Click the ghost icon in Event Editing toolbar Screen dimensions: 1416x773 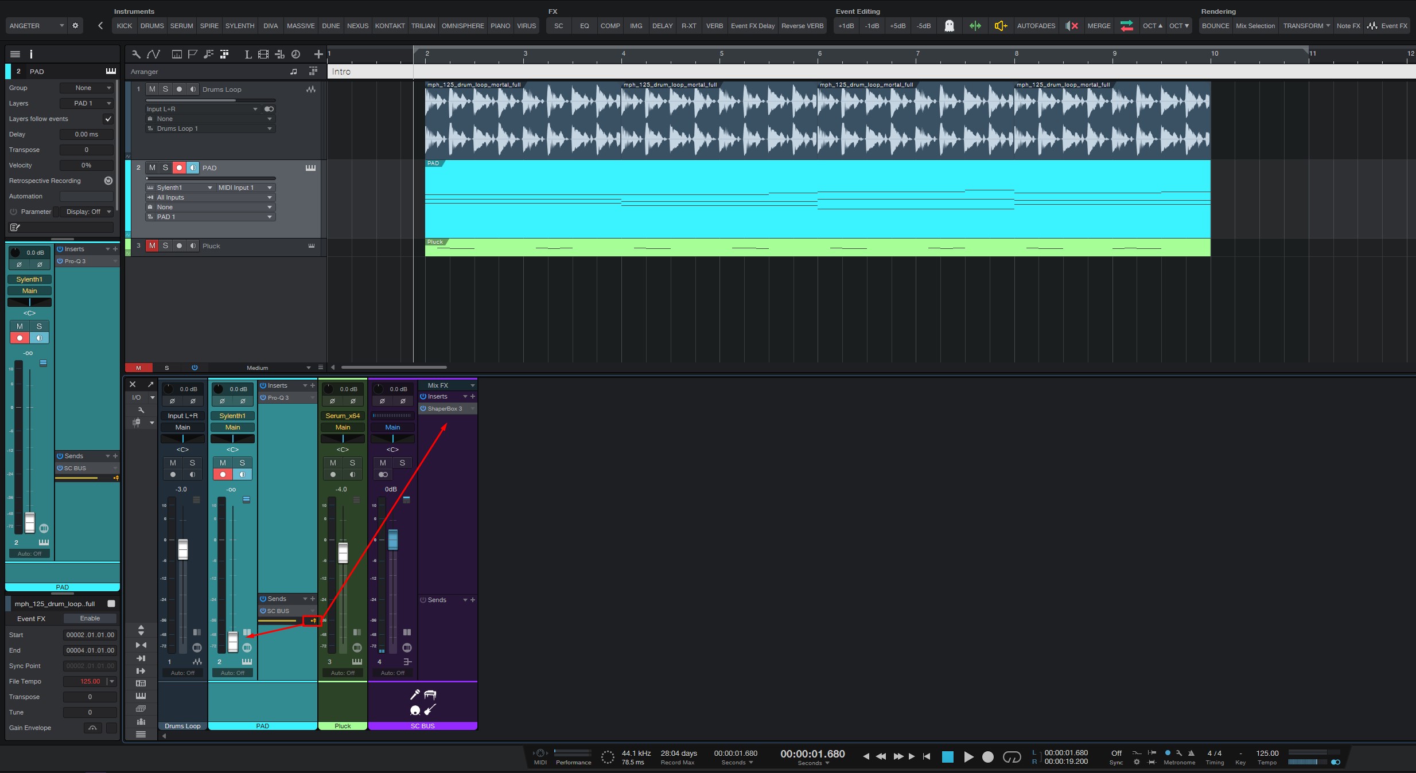949,26
